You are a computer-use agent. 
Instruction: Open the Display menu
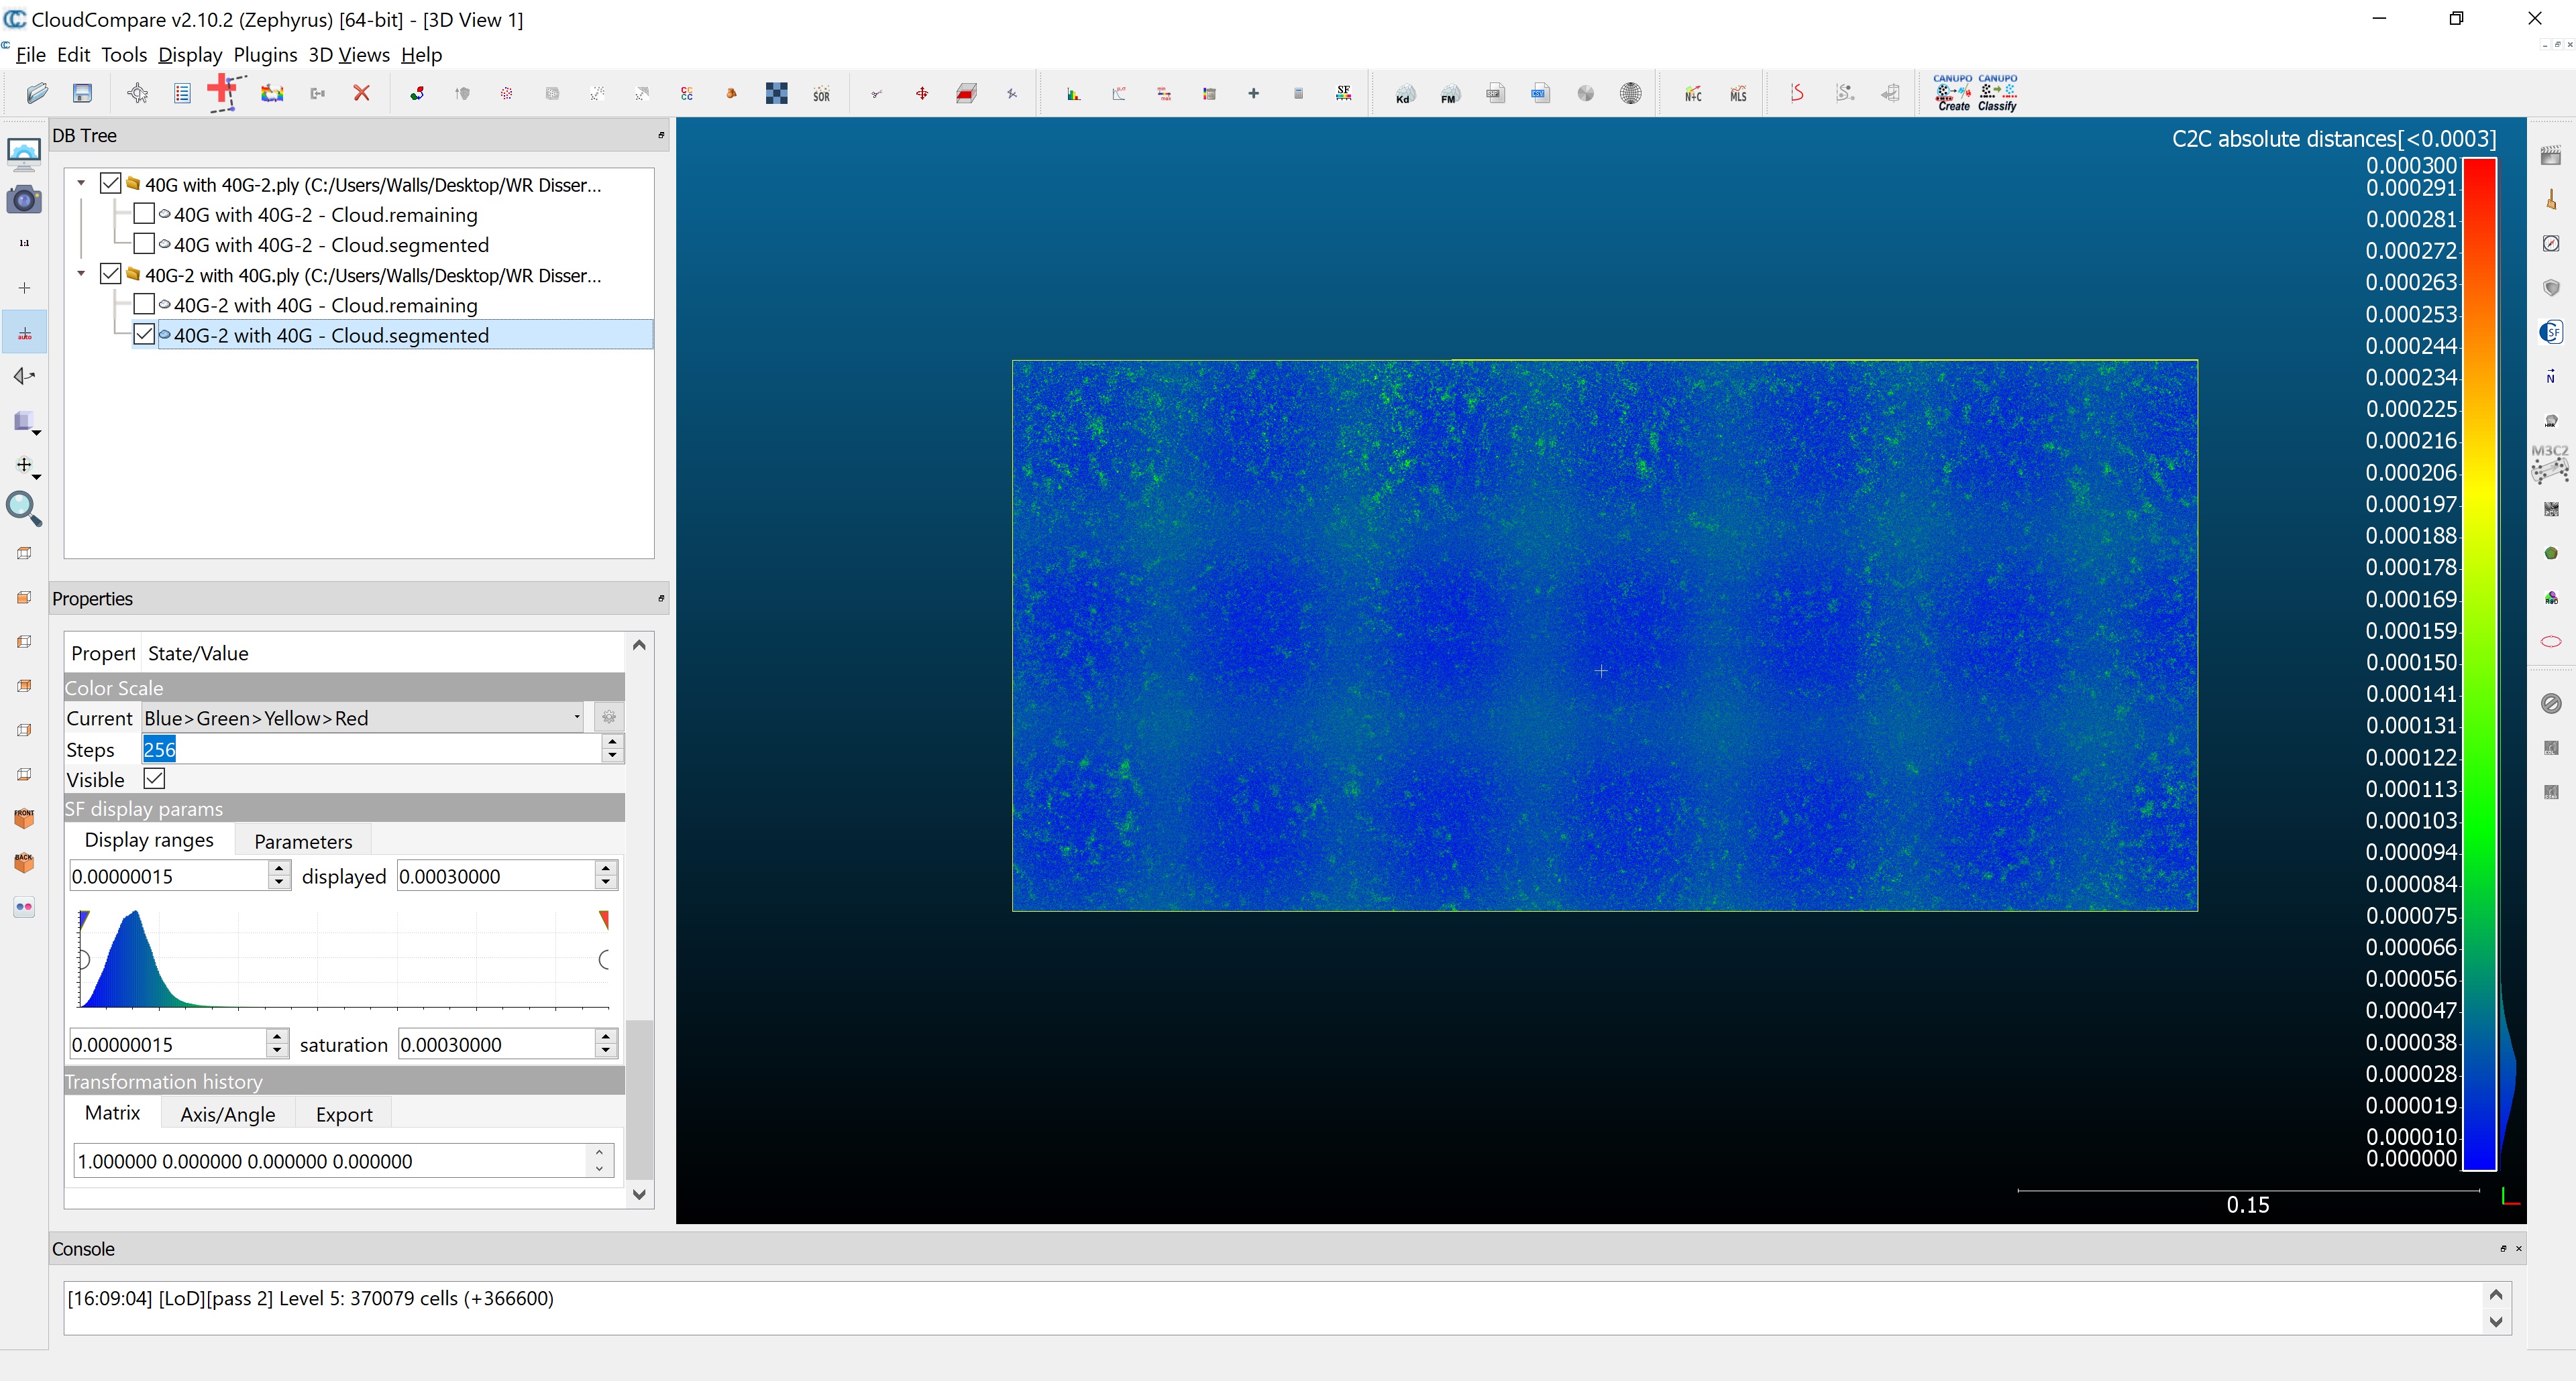[186, 54]
